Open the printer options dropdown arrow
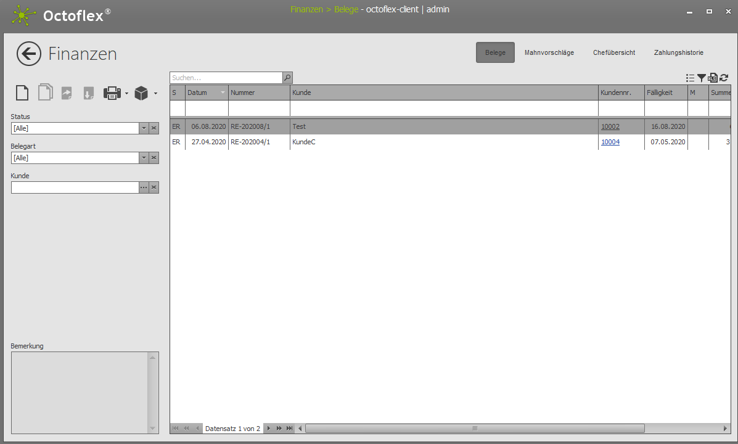 tap(126, 94)
